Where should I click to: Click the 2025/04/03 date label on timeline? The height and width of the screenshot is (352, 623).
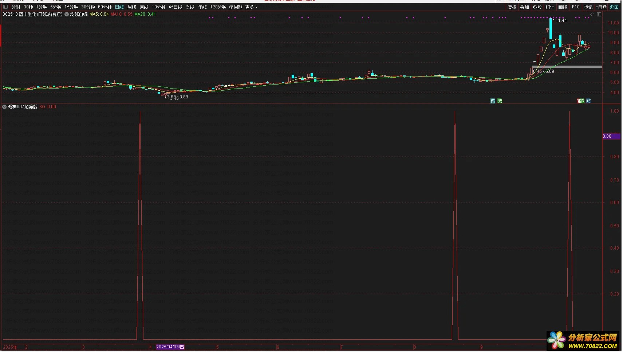(170, 347)
